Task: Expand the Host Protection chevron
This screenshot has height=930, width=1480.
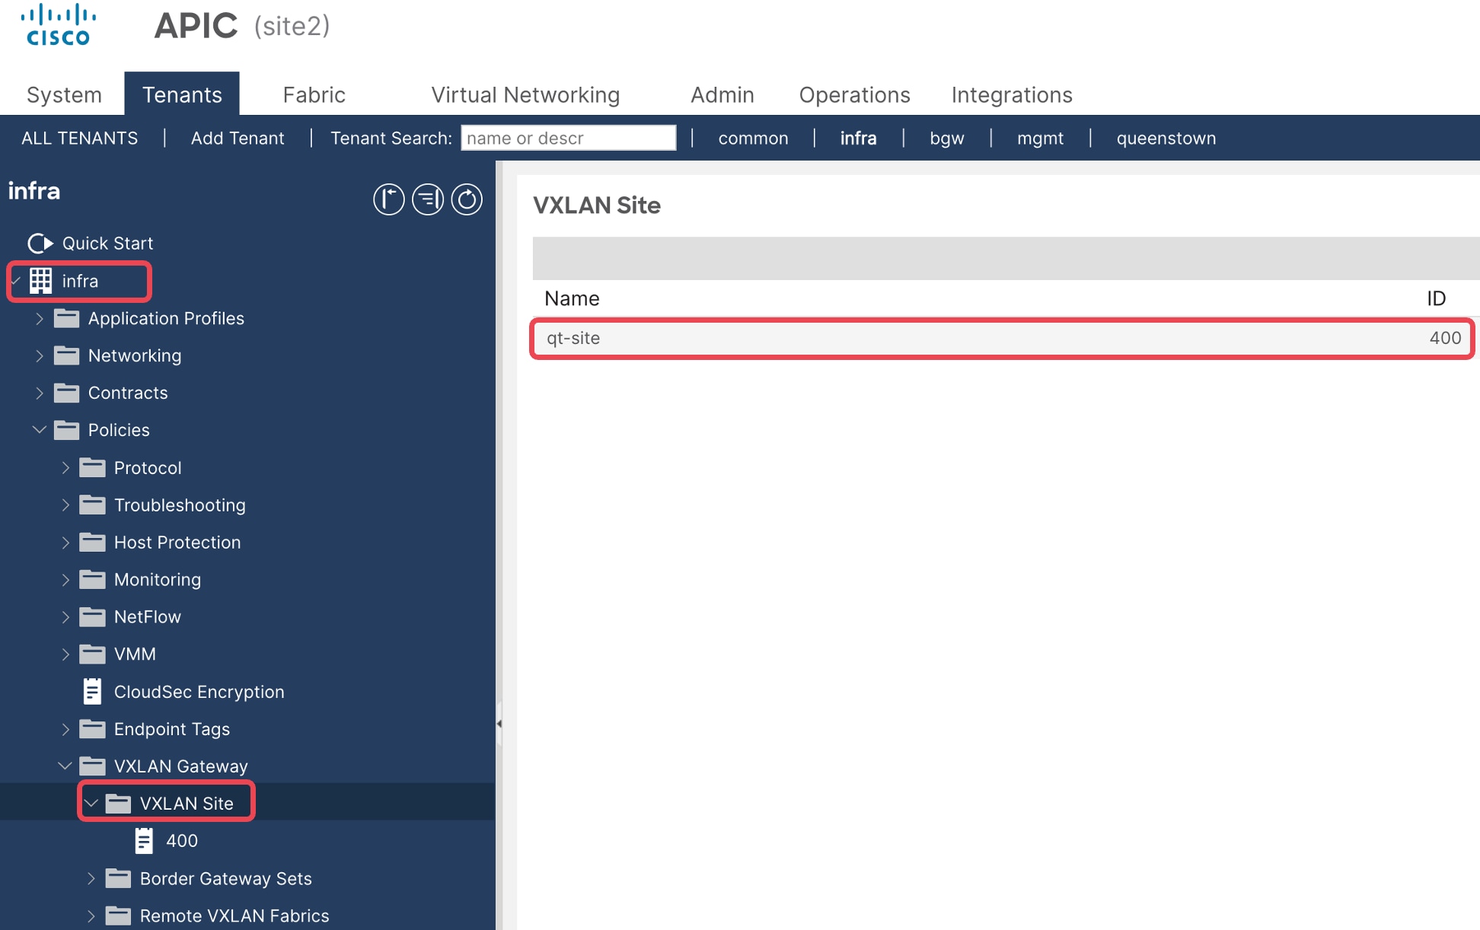Action: pos(65,542)
